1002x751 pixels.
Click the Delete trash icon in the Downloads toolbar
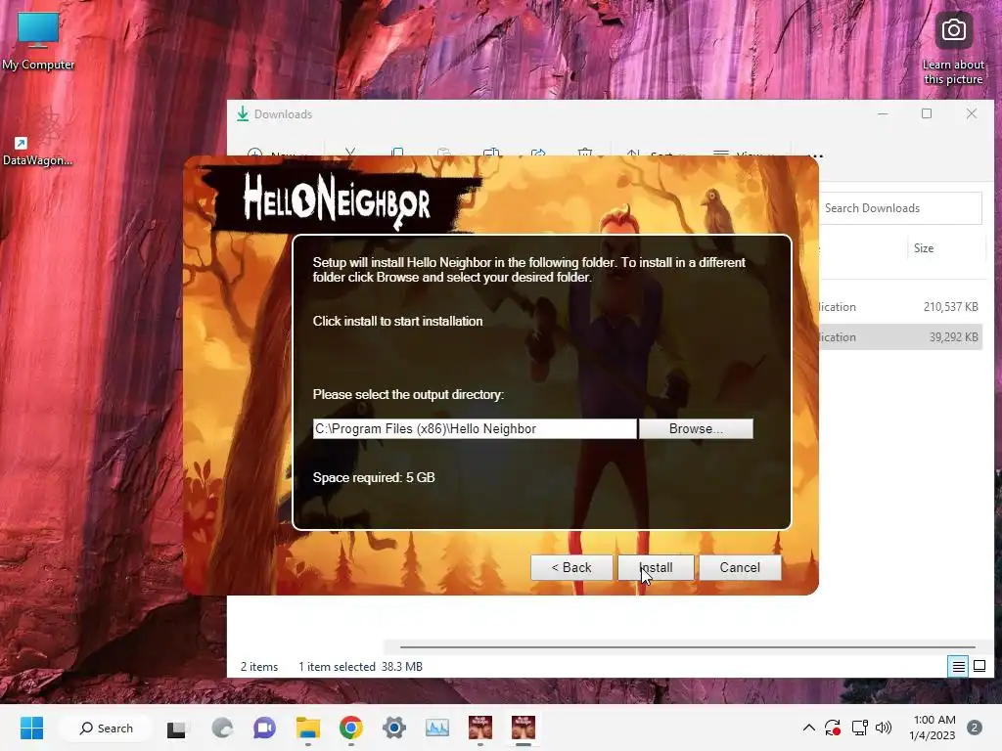click(585, 153)
